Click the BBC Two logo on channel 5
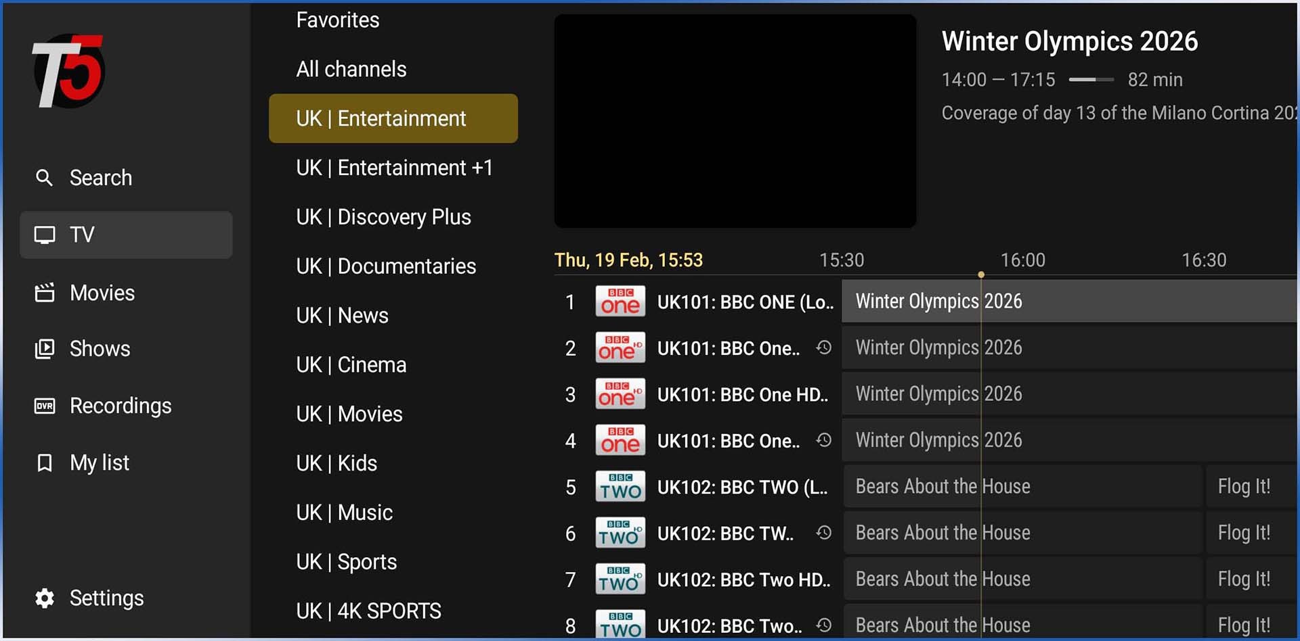 coord(620,487)
